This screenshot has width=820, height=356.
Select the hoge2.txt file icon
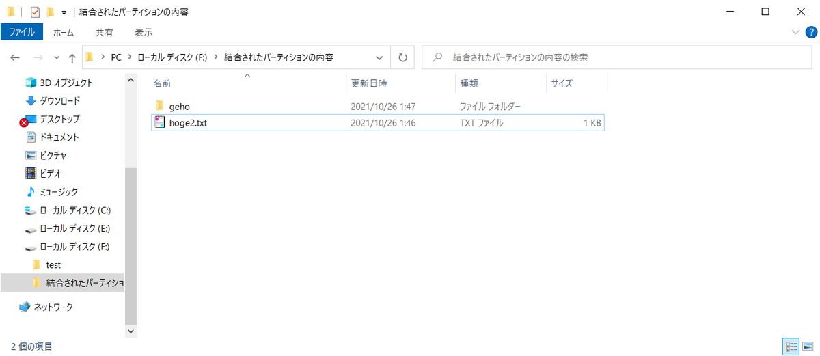(160, 123)
